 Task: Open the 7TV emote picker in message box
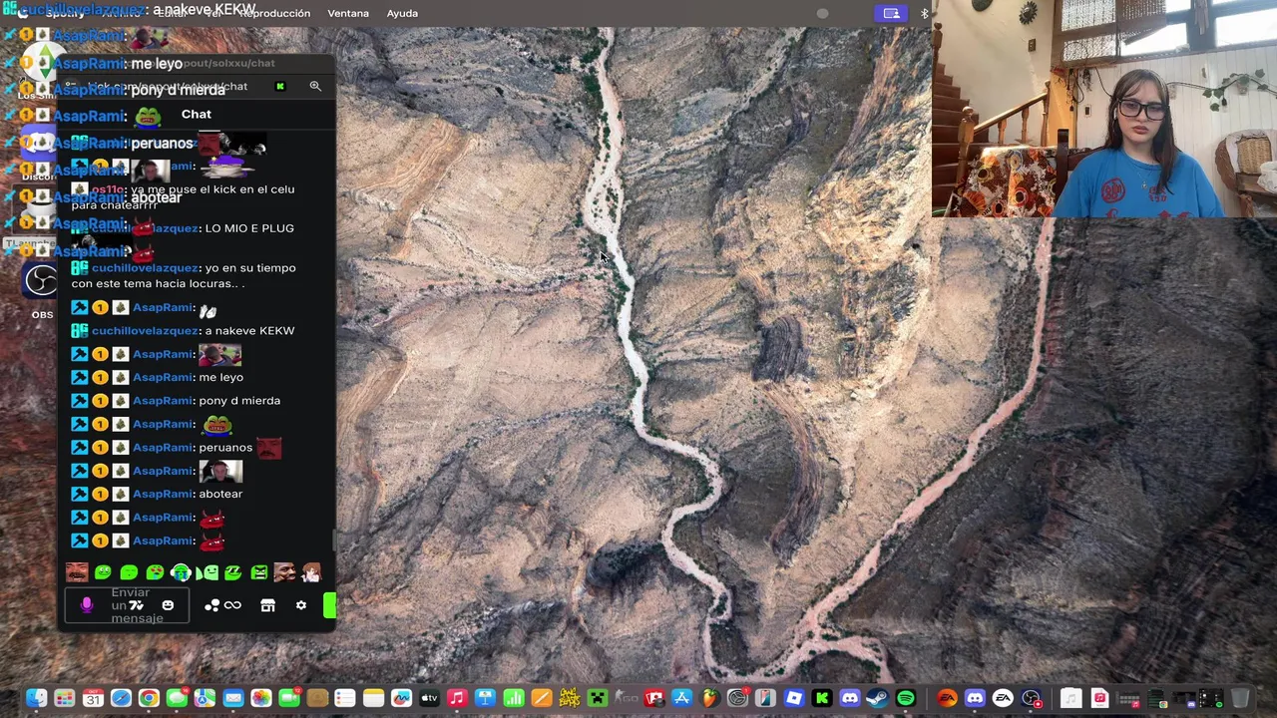click(136, 605)
